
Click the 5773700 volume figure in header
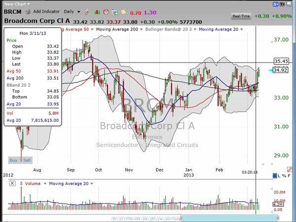[x=191, y=22]
